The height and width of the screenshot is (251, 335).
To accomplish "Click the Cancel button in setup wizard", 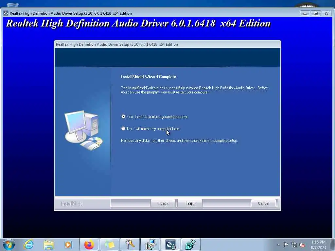I will pyautogui.click(x=263, y=203).
